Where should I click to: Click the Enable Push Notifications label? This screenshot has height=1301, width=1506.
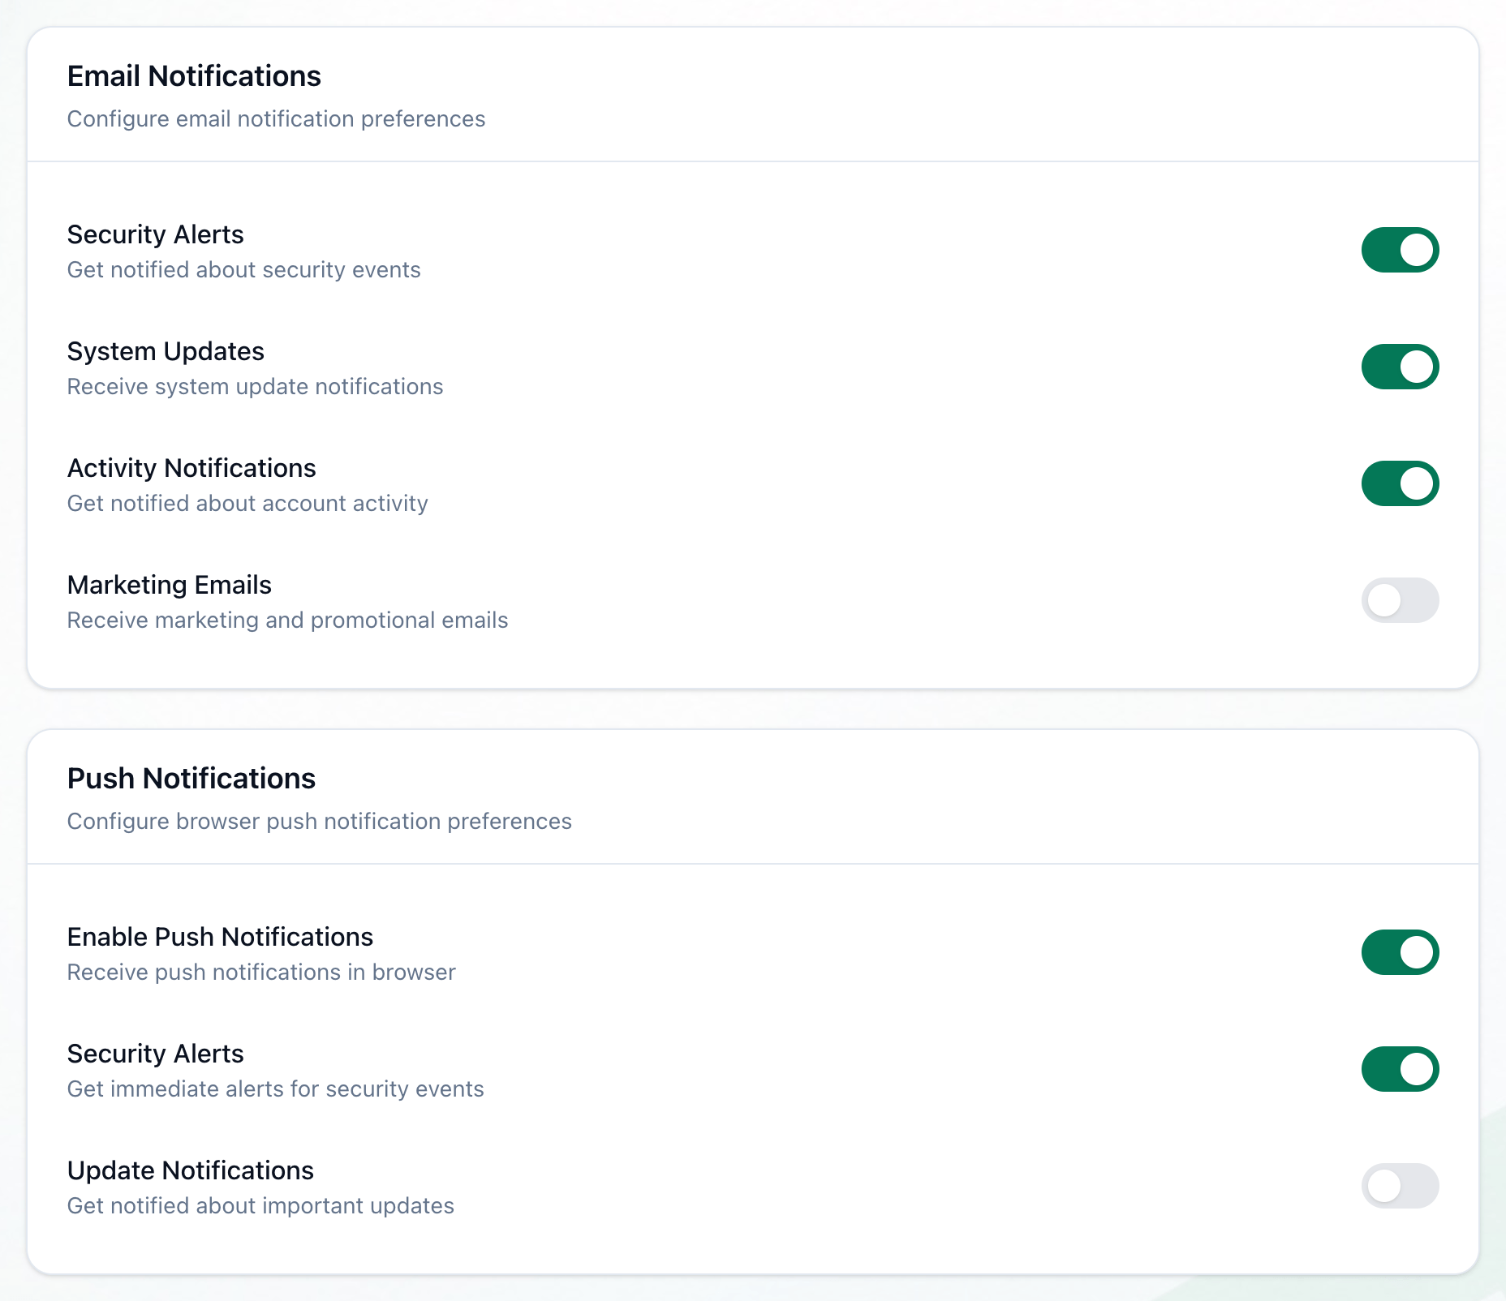[220, 938]
